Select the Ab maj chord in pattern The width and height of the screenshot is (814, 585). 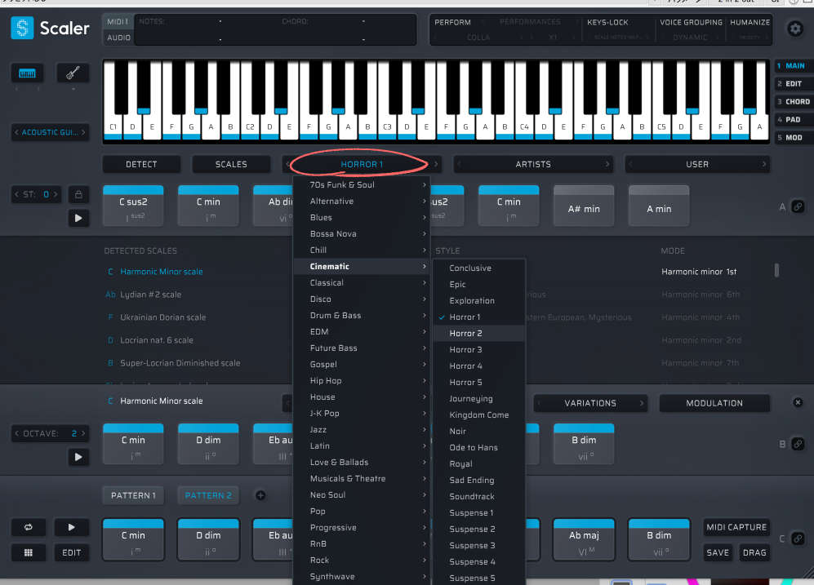click(584, 539)
